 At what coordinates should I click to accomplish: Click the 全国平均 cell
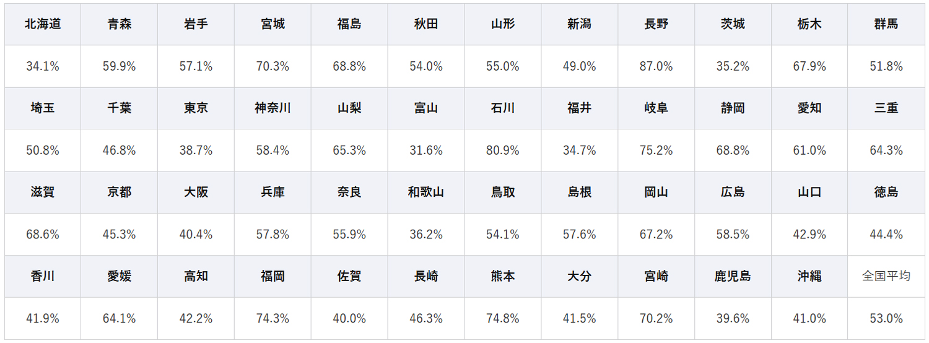tap(886, 276)
